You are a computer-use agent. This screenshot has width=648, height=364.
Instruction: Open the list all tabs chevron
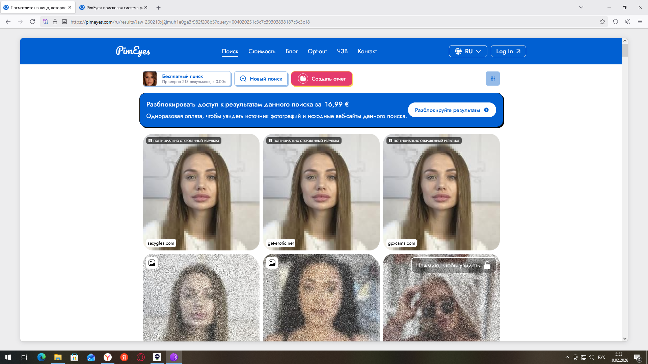pyautogui.click(x=581, y=7)
